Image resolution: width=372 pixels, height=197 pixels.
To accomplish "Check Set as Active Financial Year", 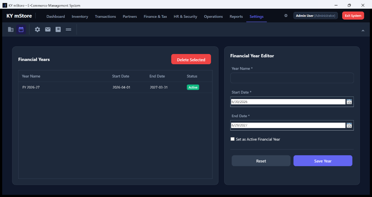I will [x=232, y=139].
